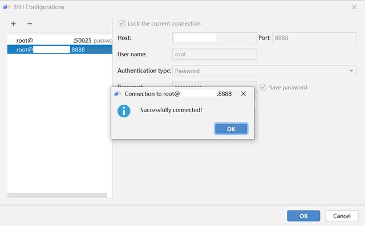Click the Port field showing 8888
The width and height of the screenshot is (365, 226).
point(314,38)
